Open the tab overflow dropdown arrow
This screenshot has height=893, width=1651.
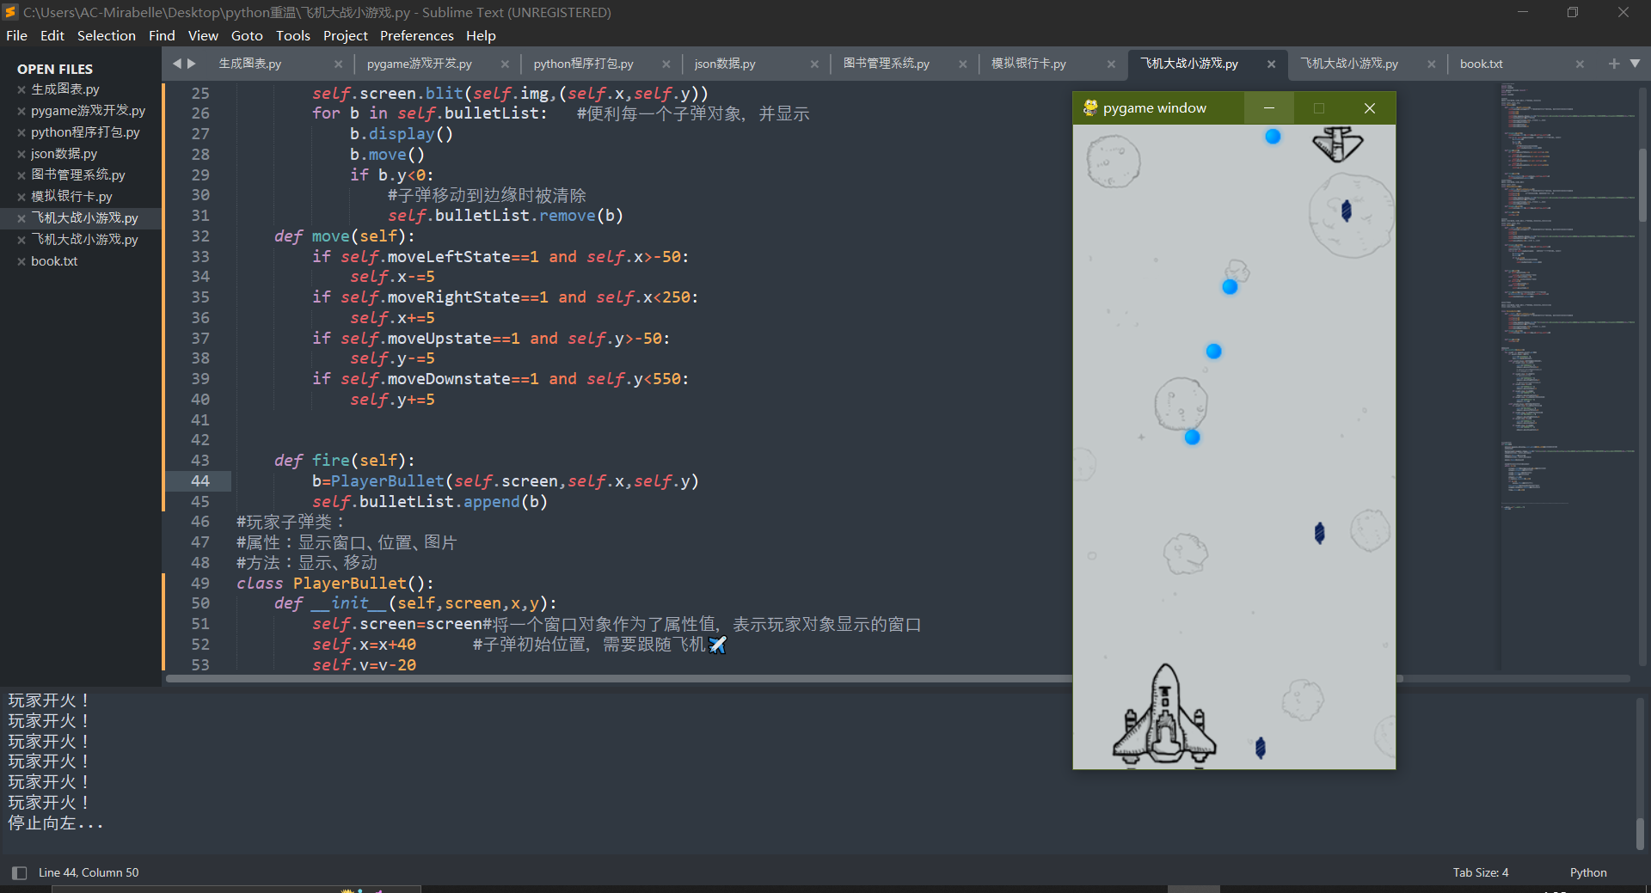[x=1636, y=63]
